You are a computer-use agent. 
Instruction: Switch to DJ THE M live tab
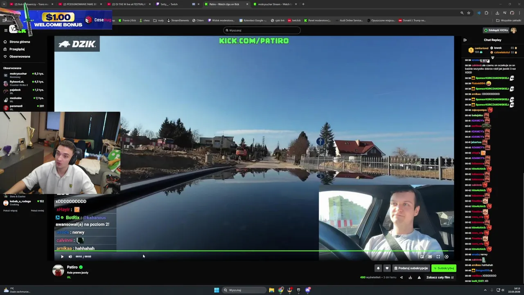(128, 4)
